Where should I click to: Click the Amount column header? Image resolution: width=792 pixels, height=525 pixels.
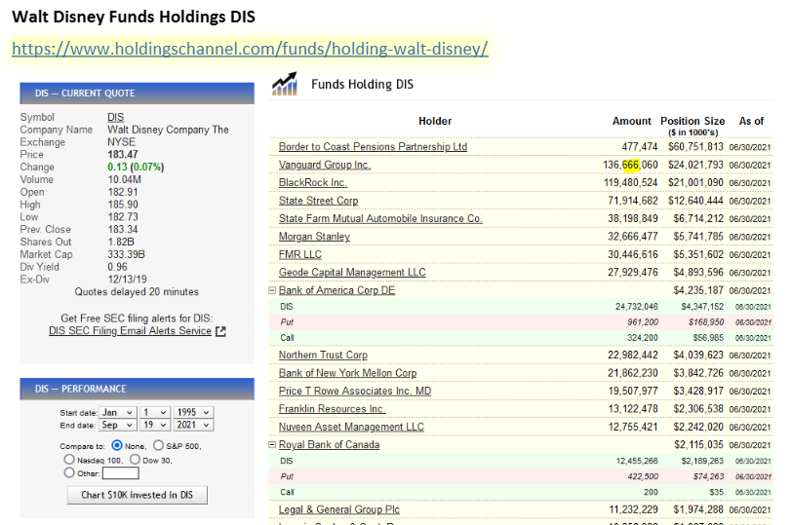coord(632,121)
